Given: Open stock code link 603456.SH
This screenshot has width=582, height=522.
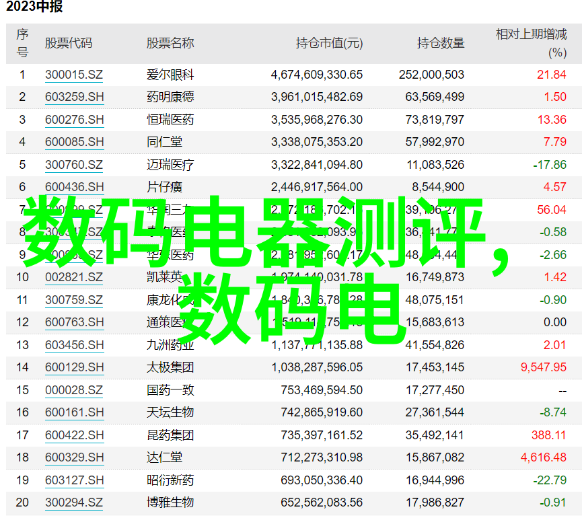Looking at the screenshot, I should [x=74, y=345].
